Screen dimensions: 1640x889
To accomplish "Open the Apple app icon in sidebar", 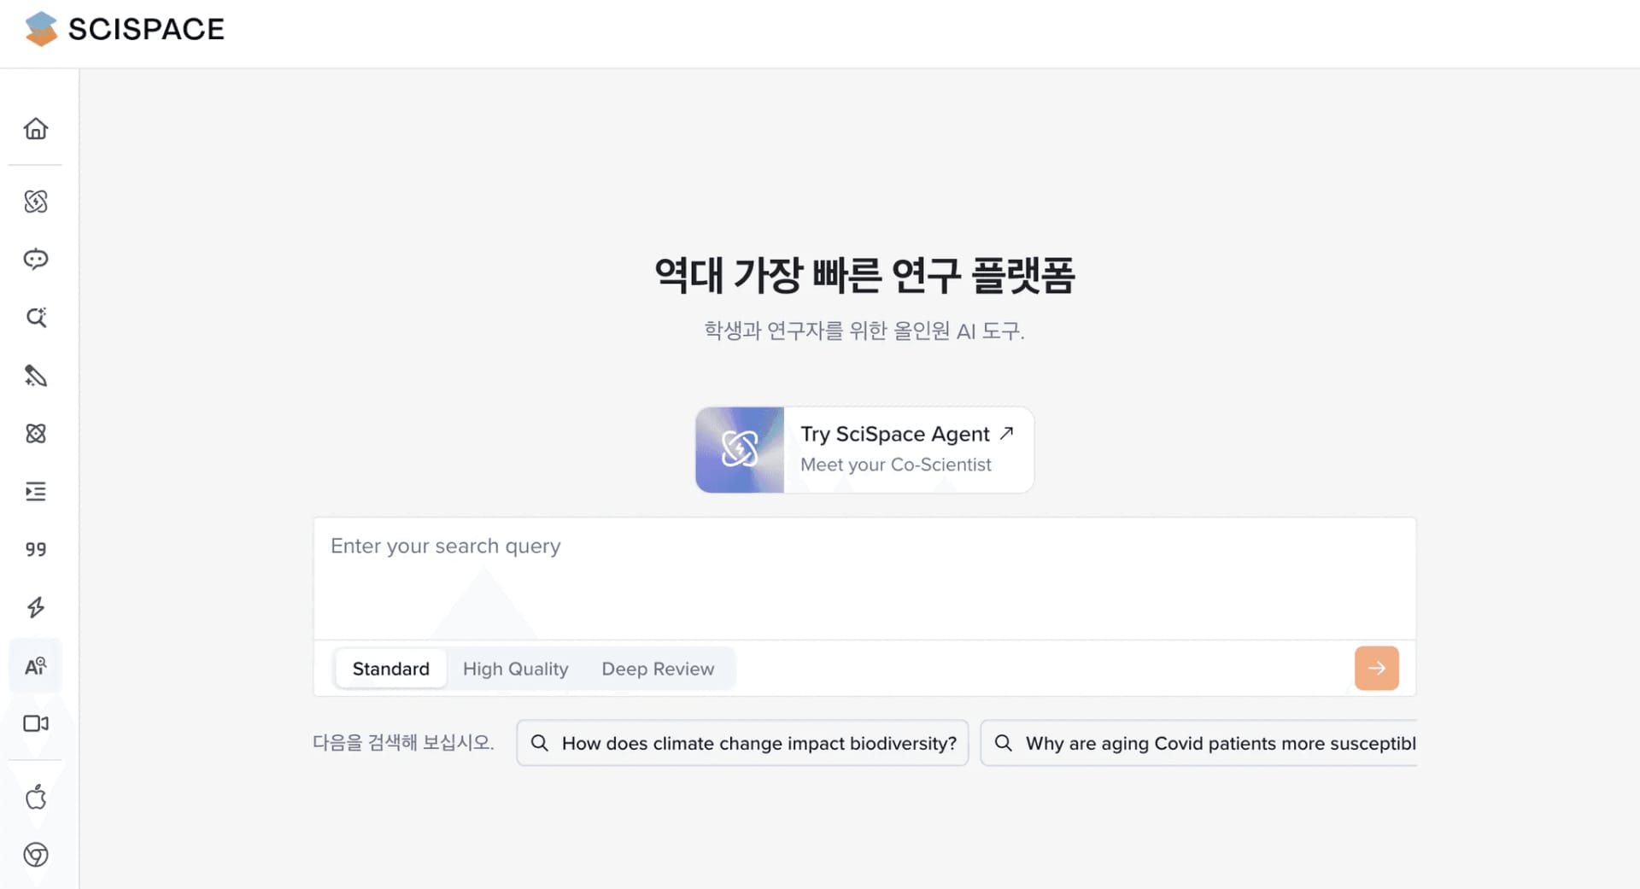I will [36, 798].
